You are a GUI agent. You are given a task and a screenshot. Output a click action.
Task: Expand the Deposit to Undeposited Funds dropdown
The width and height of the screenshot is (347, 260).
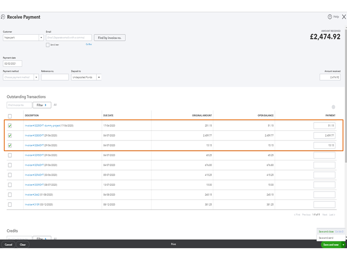pyautogui.click(x=99, y=77)
